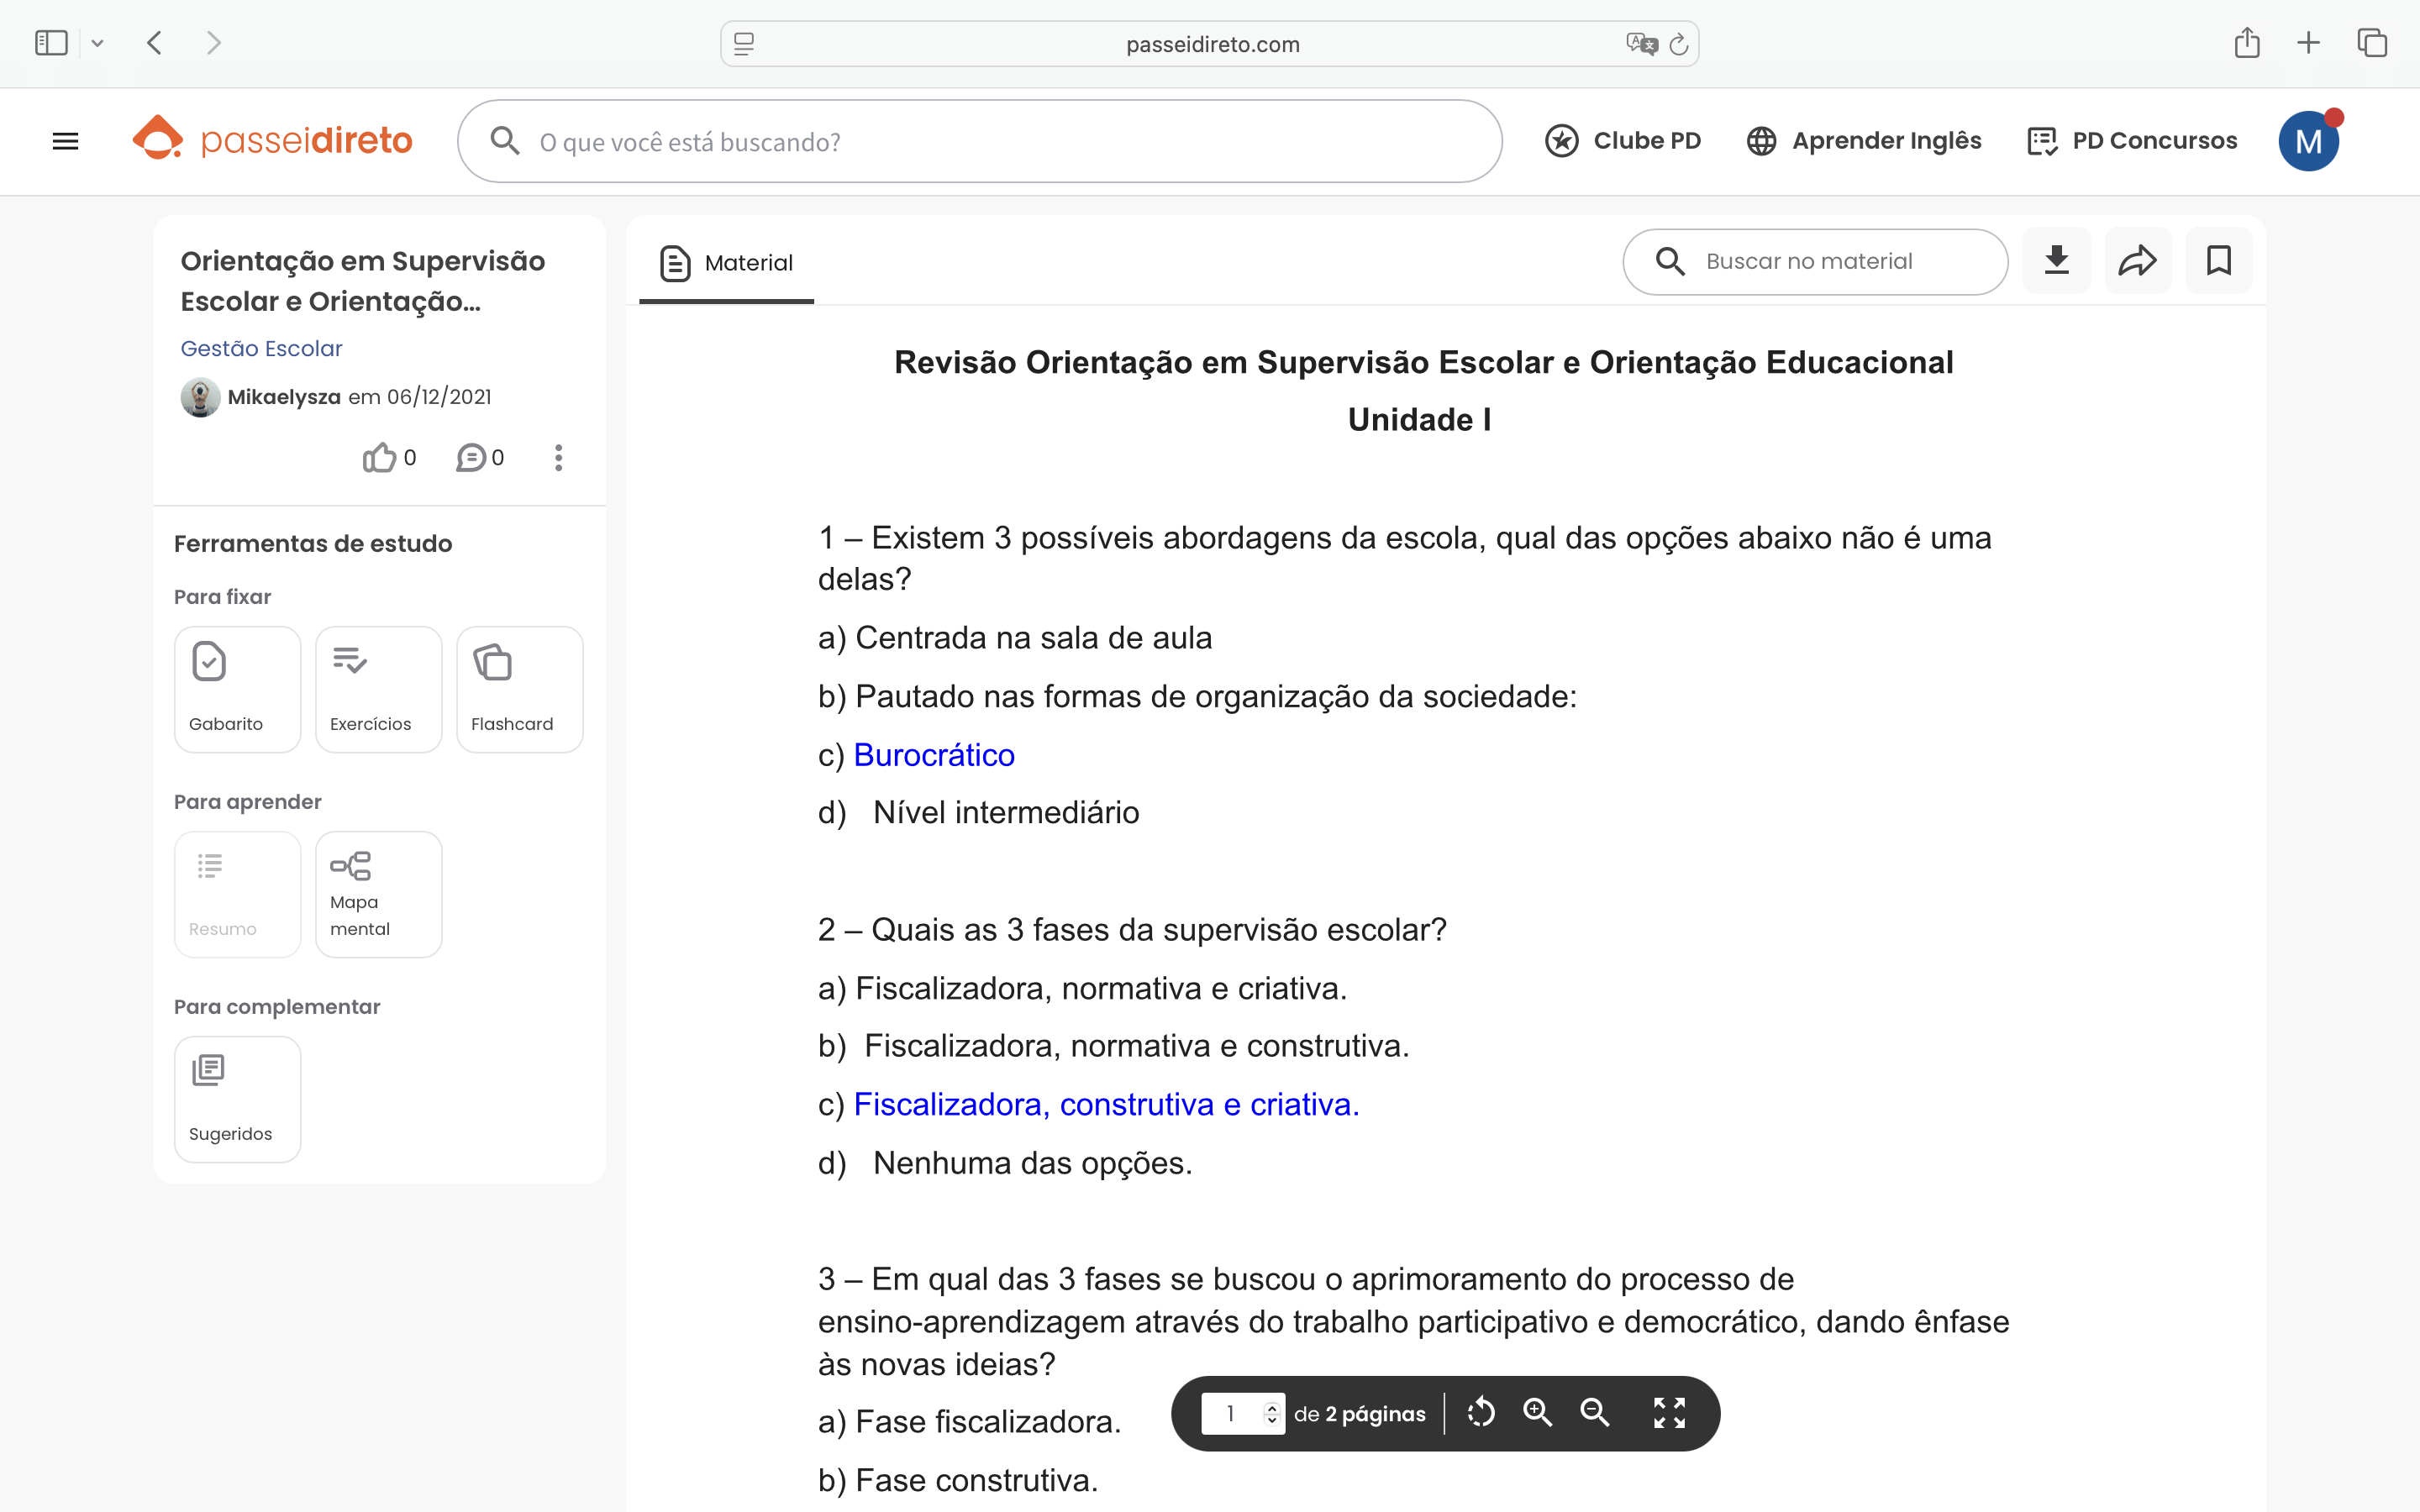Open the Exercícios study tool

(x=378, y=689)
